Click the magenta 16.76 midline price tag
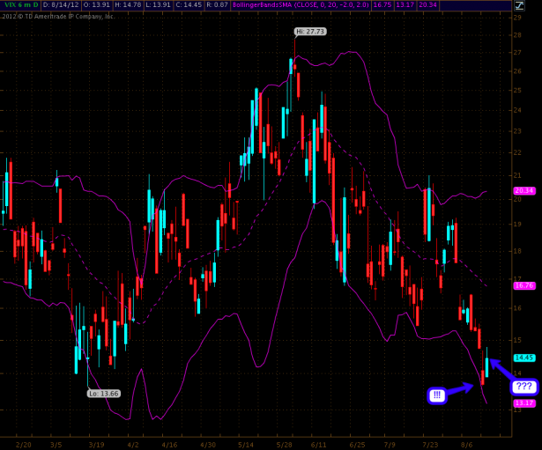Screen dimensions: 542x450 pos(524,285)
